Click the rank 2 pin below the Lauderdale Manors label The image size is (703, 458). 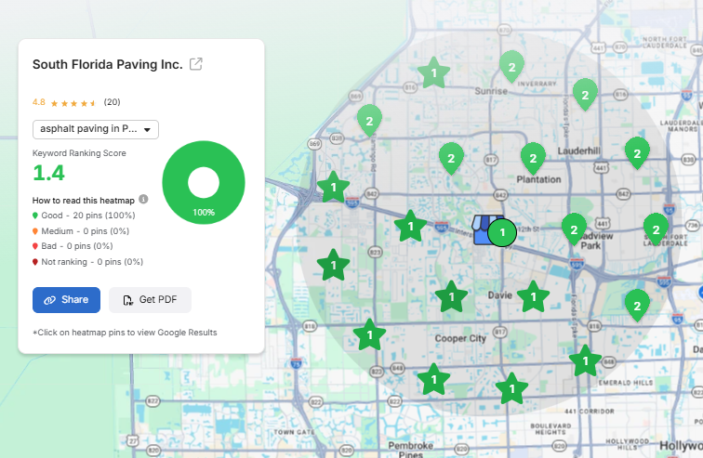(637, 153)
